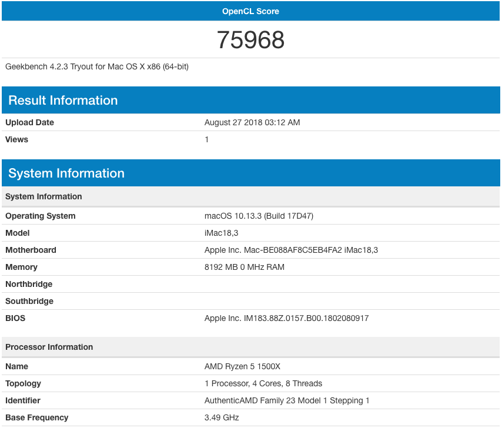Click the processor Name label
This screenshot has height=428, width=502.
click(16, 366)
